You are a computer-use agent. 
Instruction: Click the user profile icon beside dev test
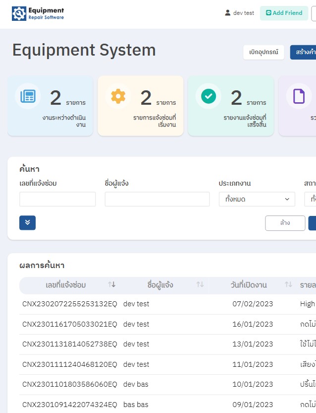[x=228, y=13]
